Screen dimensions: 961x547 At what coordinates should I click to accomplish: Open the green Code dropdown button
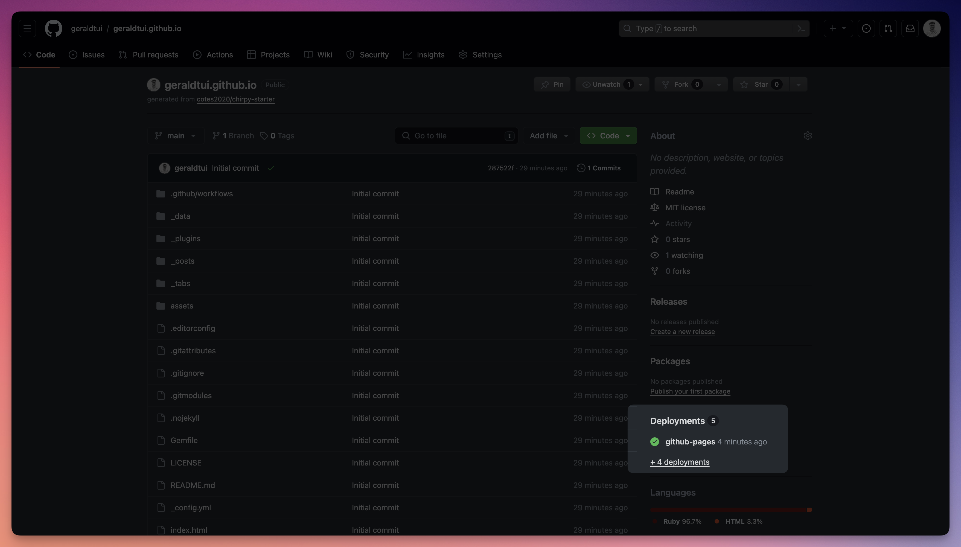click(x=608, y=136)
